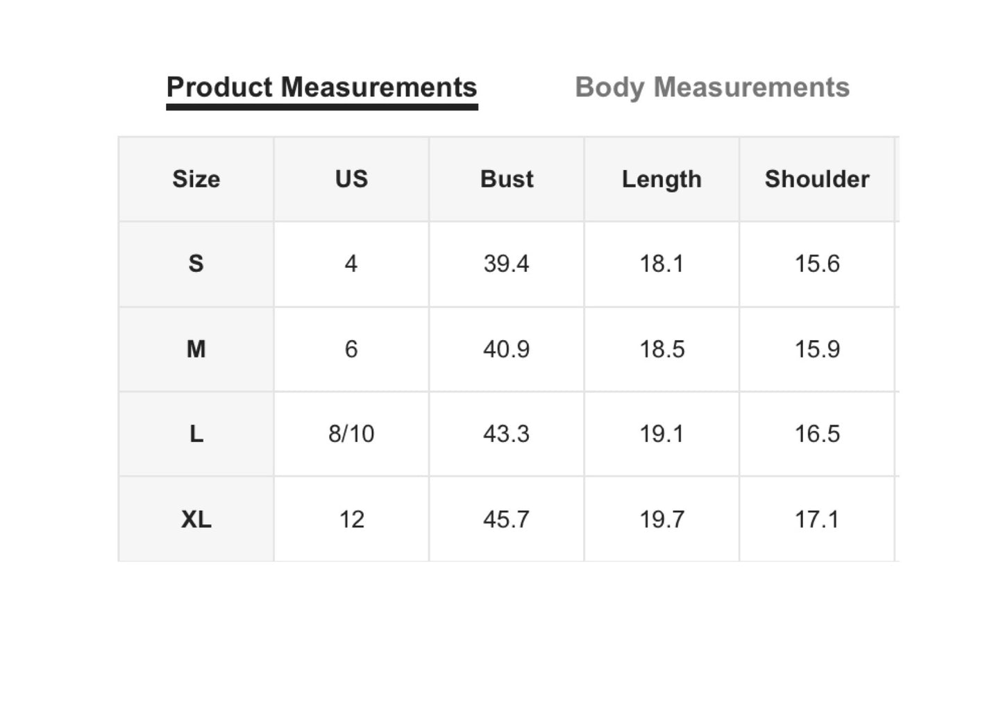Image resolution: width=1003 pixels, height=703 pixels.
Task: Select the Product Measurements tab
Action: click(321, 87)
